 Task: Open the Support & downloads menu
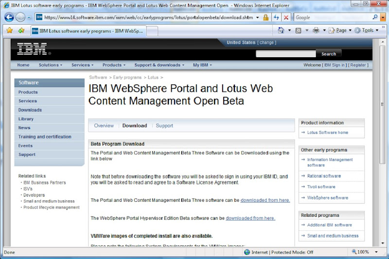coord(159,65)
